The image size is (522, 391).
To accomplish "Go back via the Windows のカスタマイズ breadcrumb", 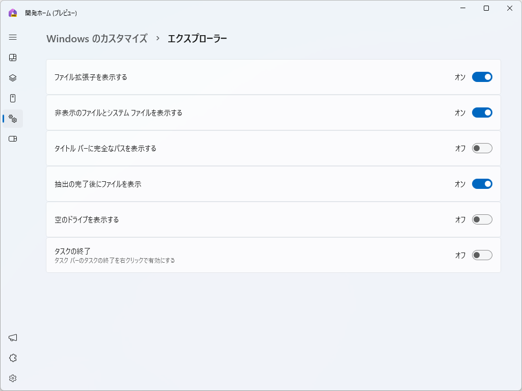I will (97, 39).
